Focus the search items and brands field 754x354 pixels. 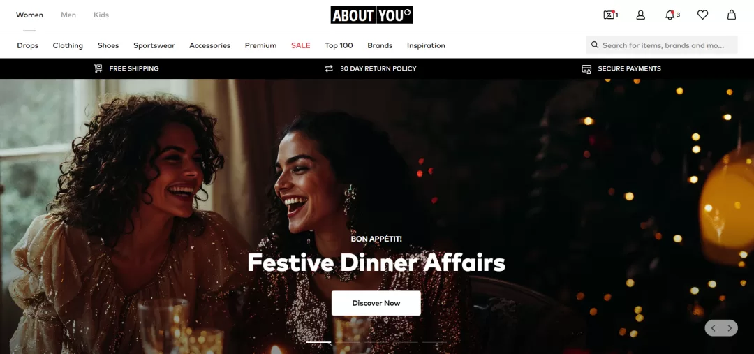tap(662, 45)
